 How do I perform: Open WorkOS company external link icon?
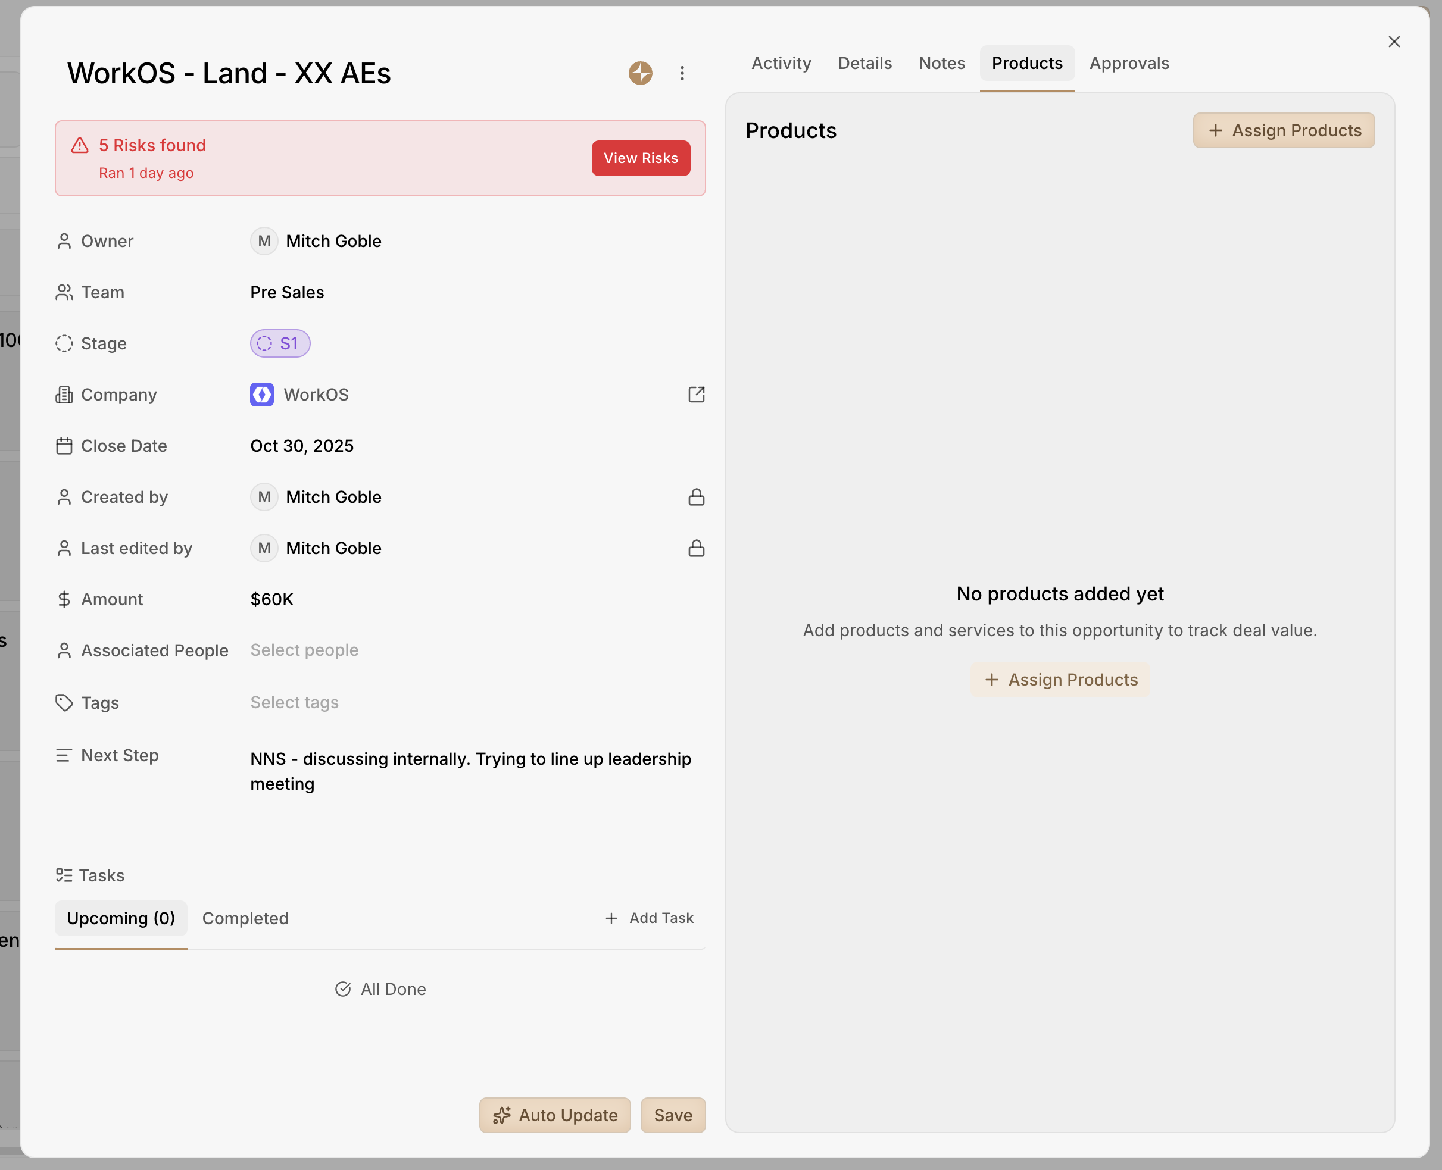point(696,395)
